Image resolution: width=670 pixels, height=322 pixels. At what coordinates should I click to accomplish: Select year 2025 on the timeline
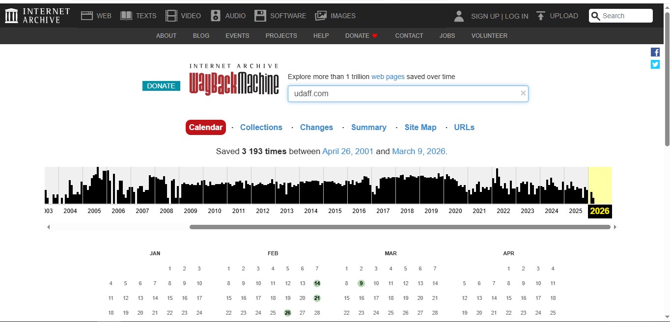coord(576,211)
